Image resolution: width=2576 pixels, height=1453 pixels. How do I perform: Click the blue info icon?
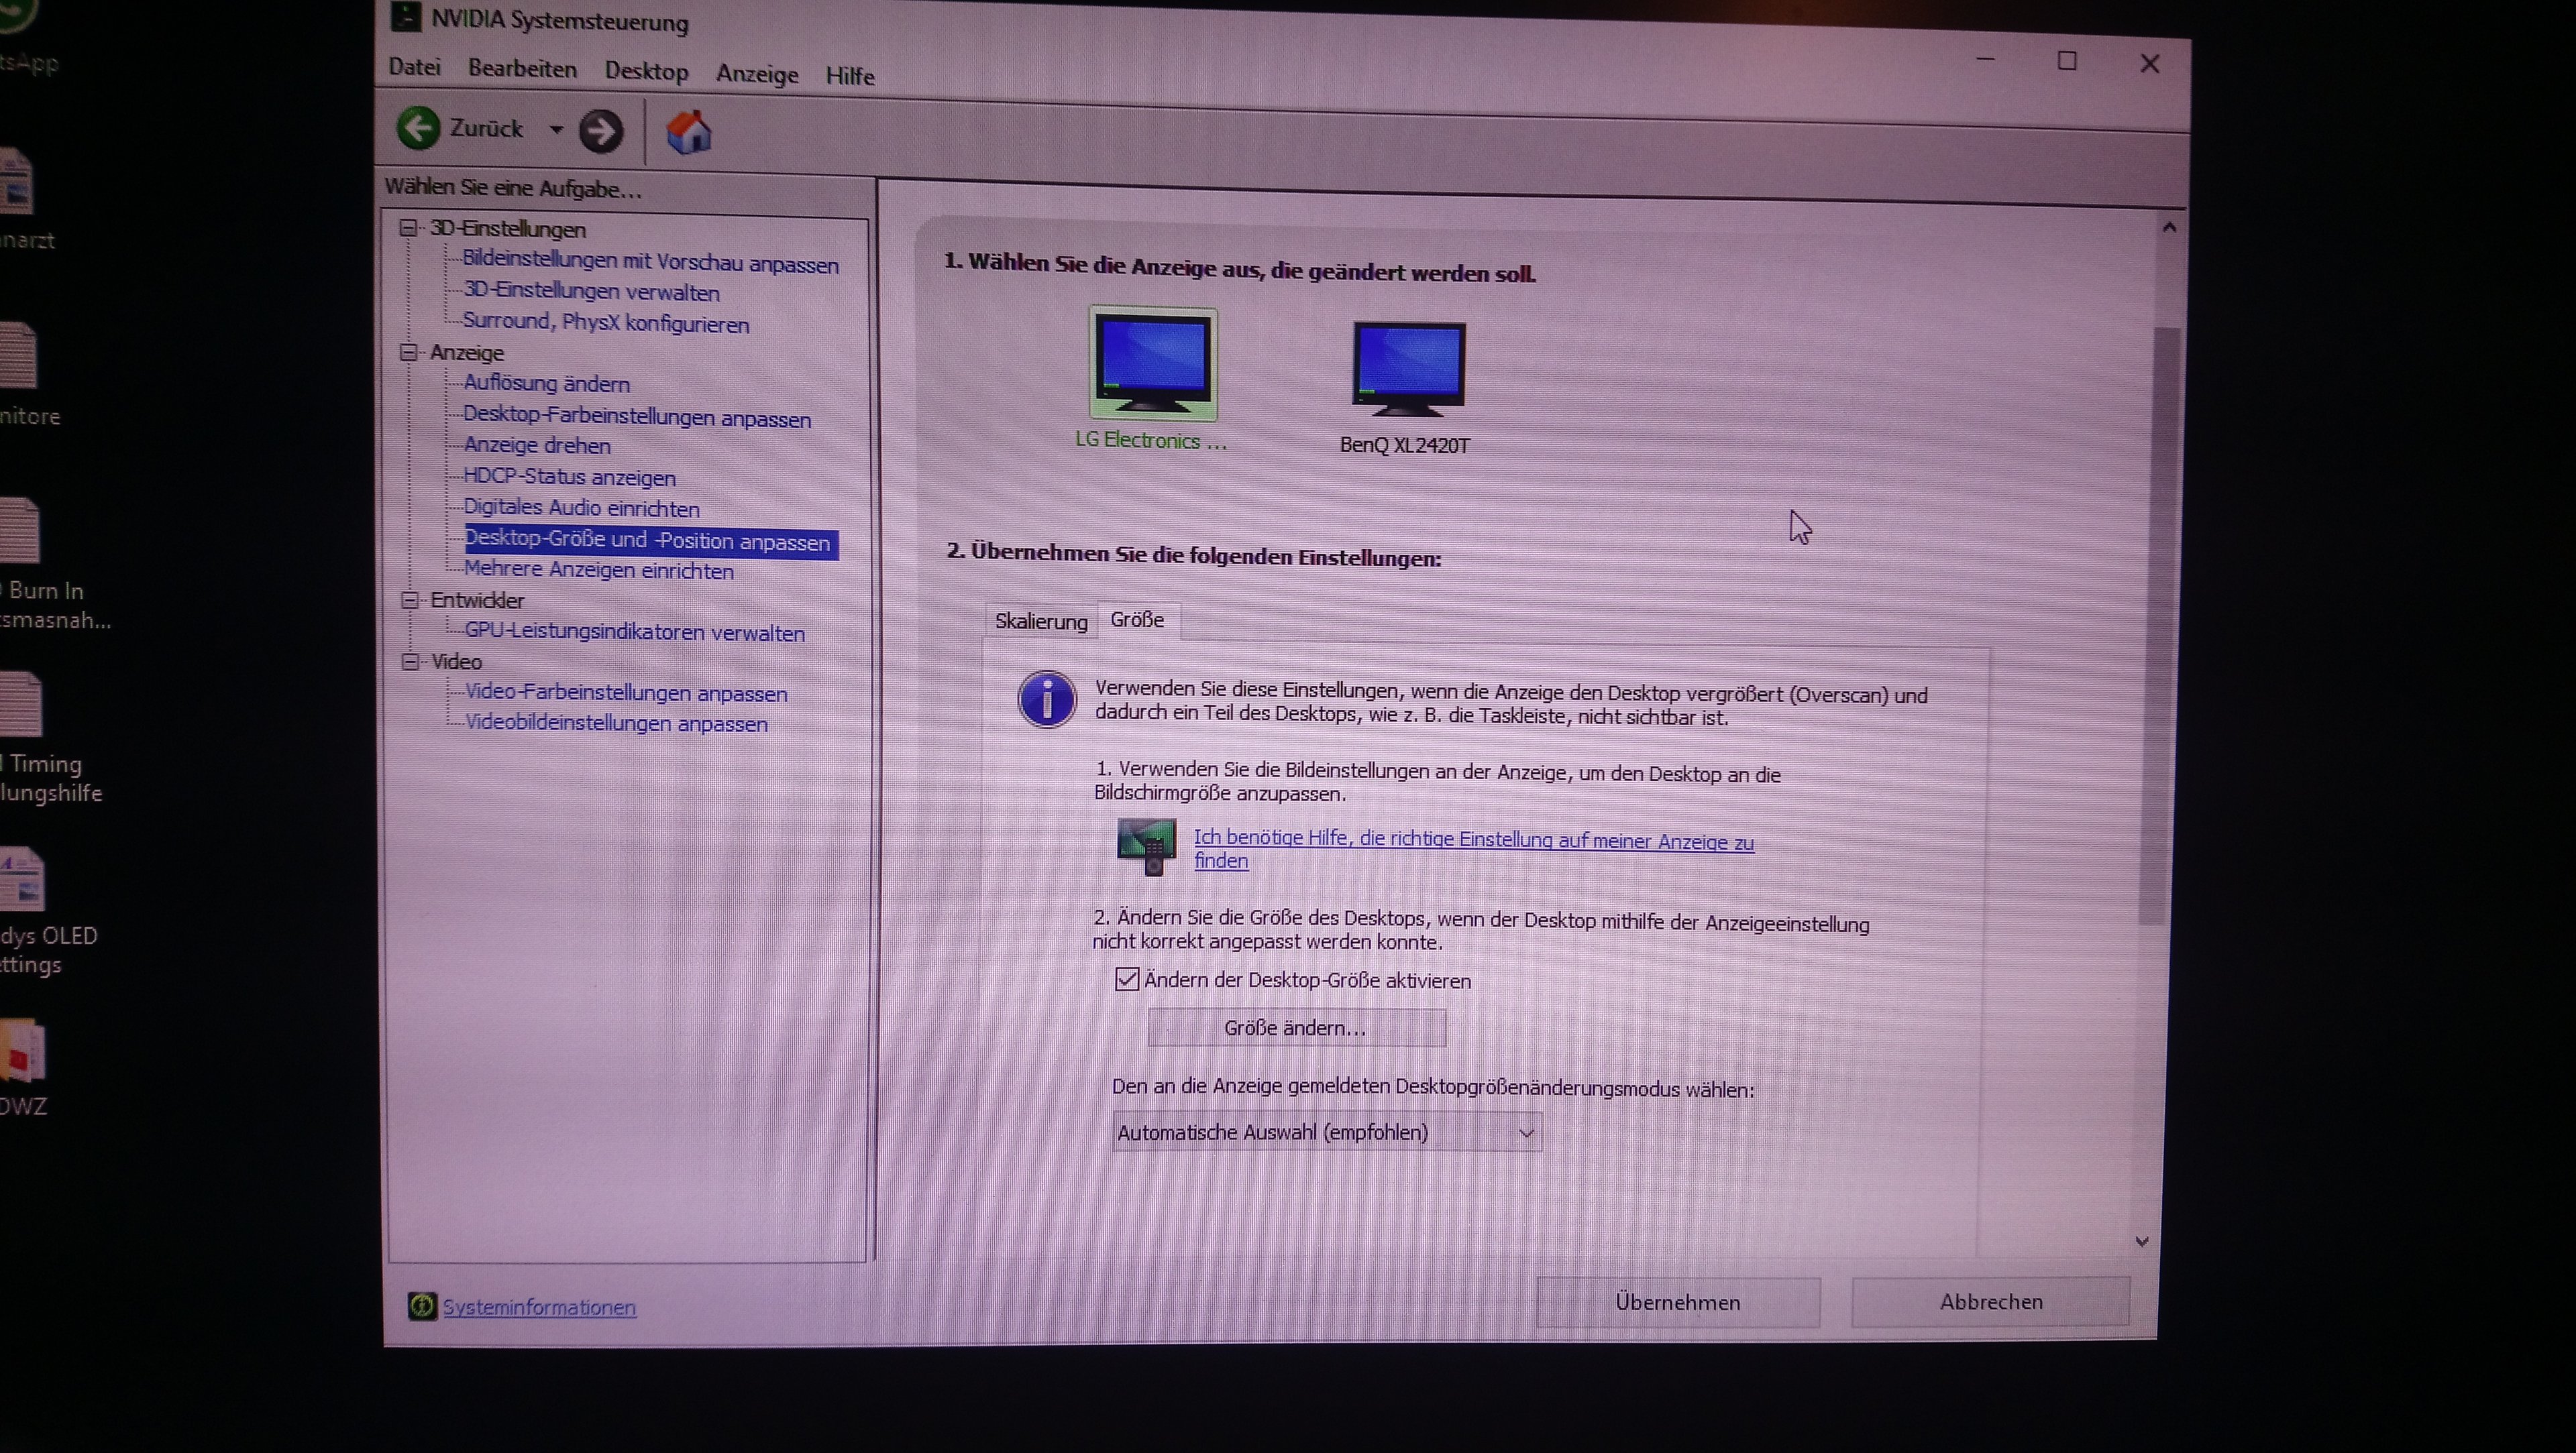pos(1046,699)
